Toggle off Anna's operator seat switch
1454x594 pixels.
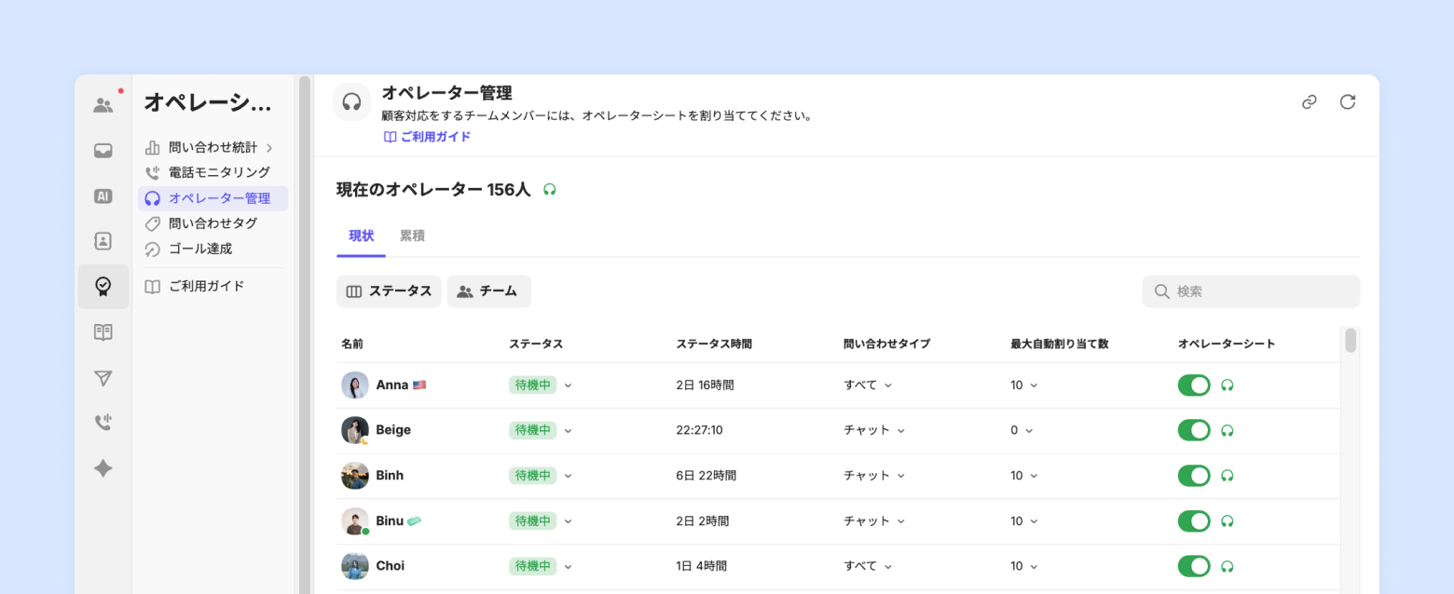[x=1194, y=385]
